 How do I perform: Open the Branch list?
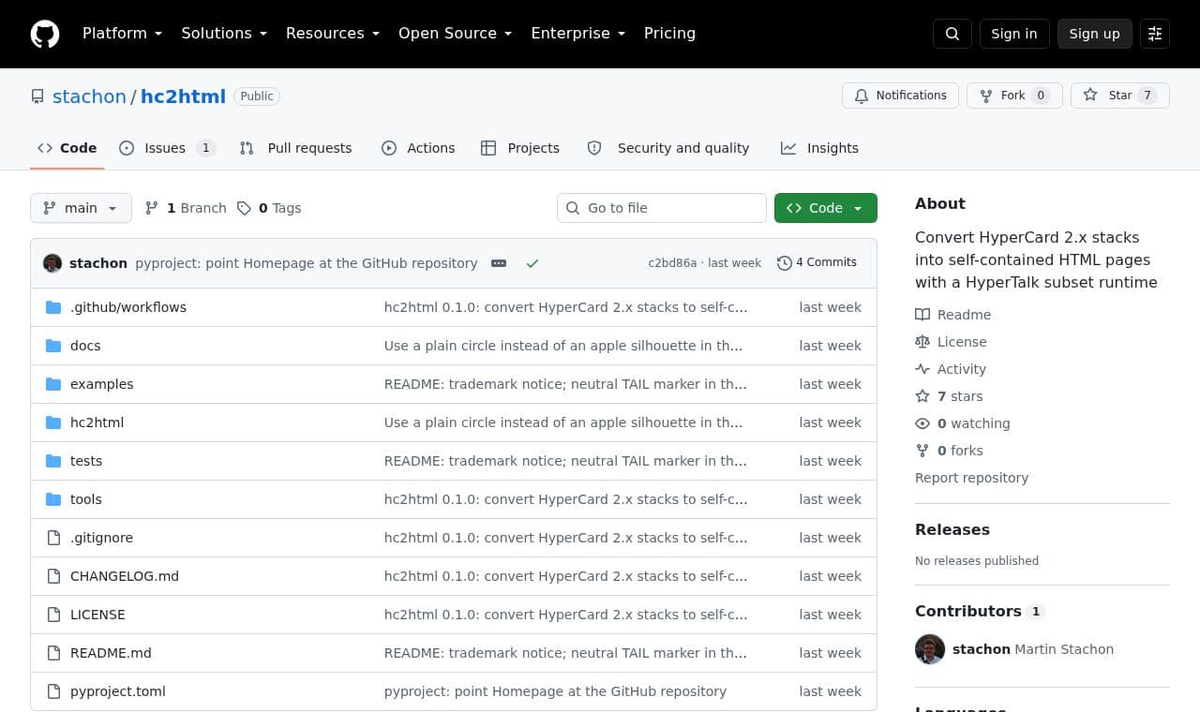coord(186,208)
